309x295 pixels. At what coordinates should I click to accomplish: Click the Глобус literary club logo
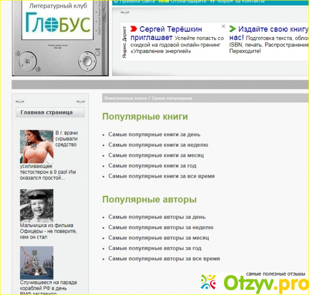58,22
